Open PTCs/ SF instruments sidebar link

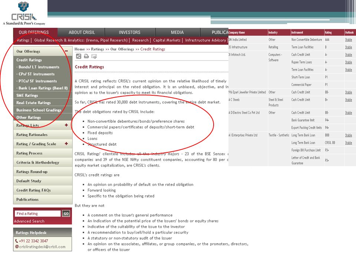[38, 81]
